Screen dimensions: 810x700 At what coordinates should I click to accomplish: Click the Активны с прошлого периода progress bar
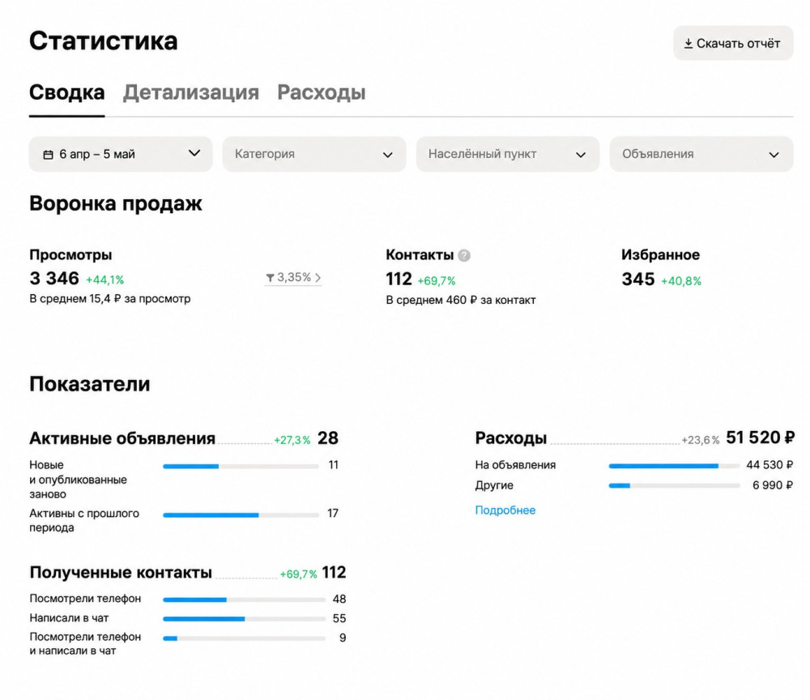pos(241,515)
